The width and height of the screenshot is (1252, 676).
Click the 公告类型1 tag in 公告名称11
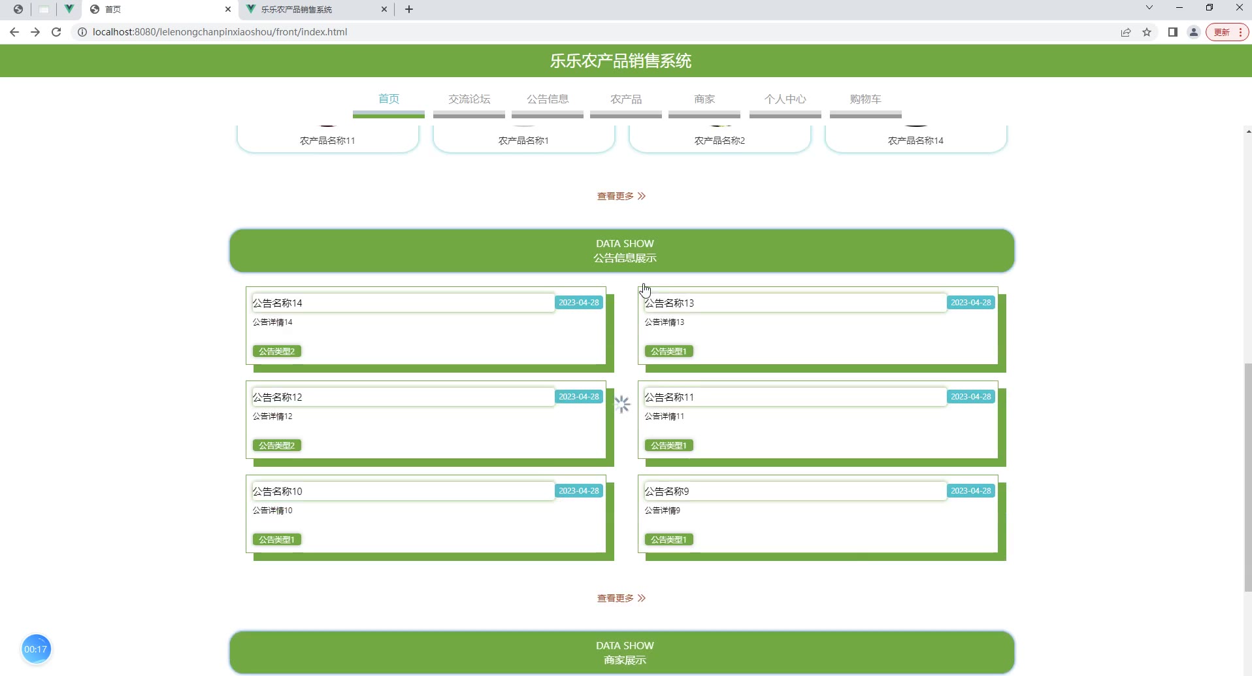coord(669,445)
